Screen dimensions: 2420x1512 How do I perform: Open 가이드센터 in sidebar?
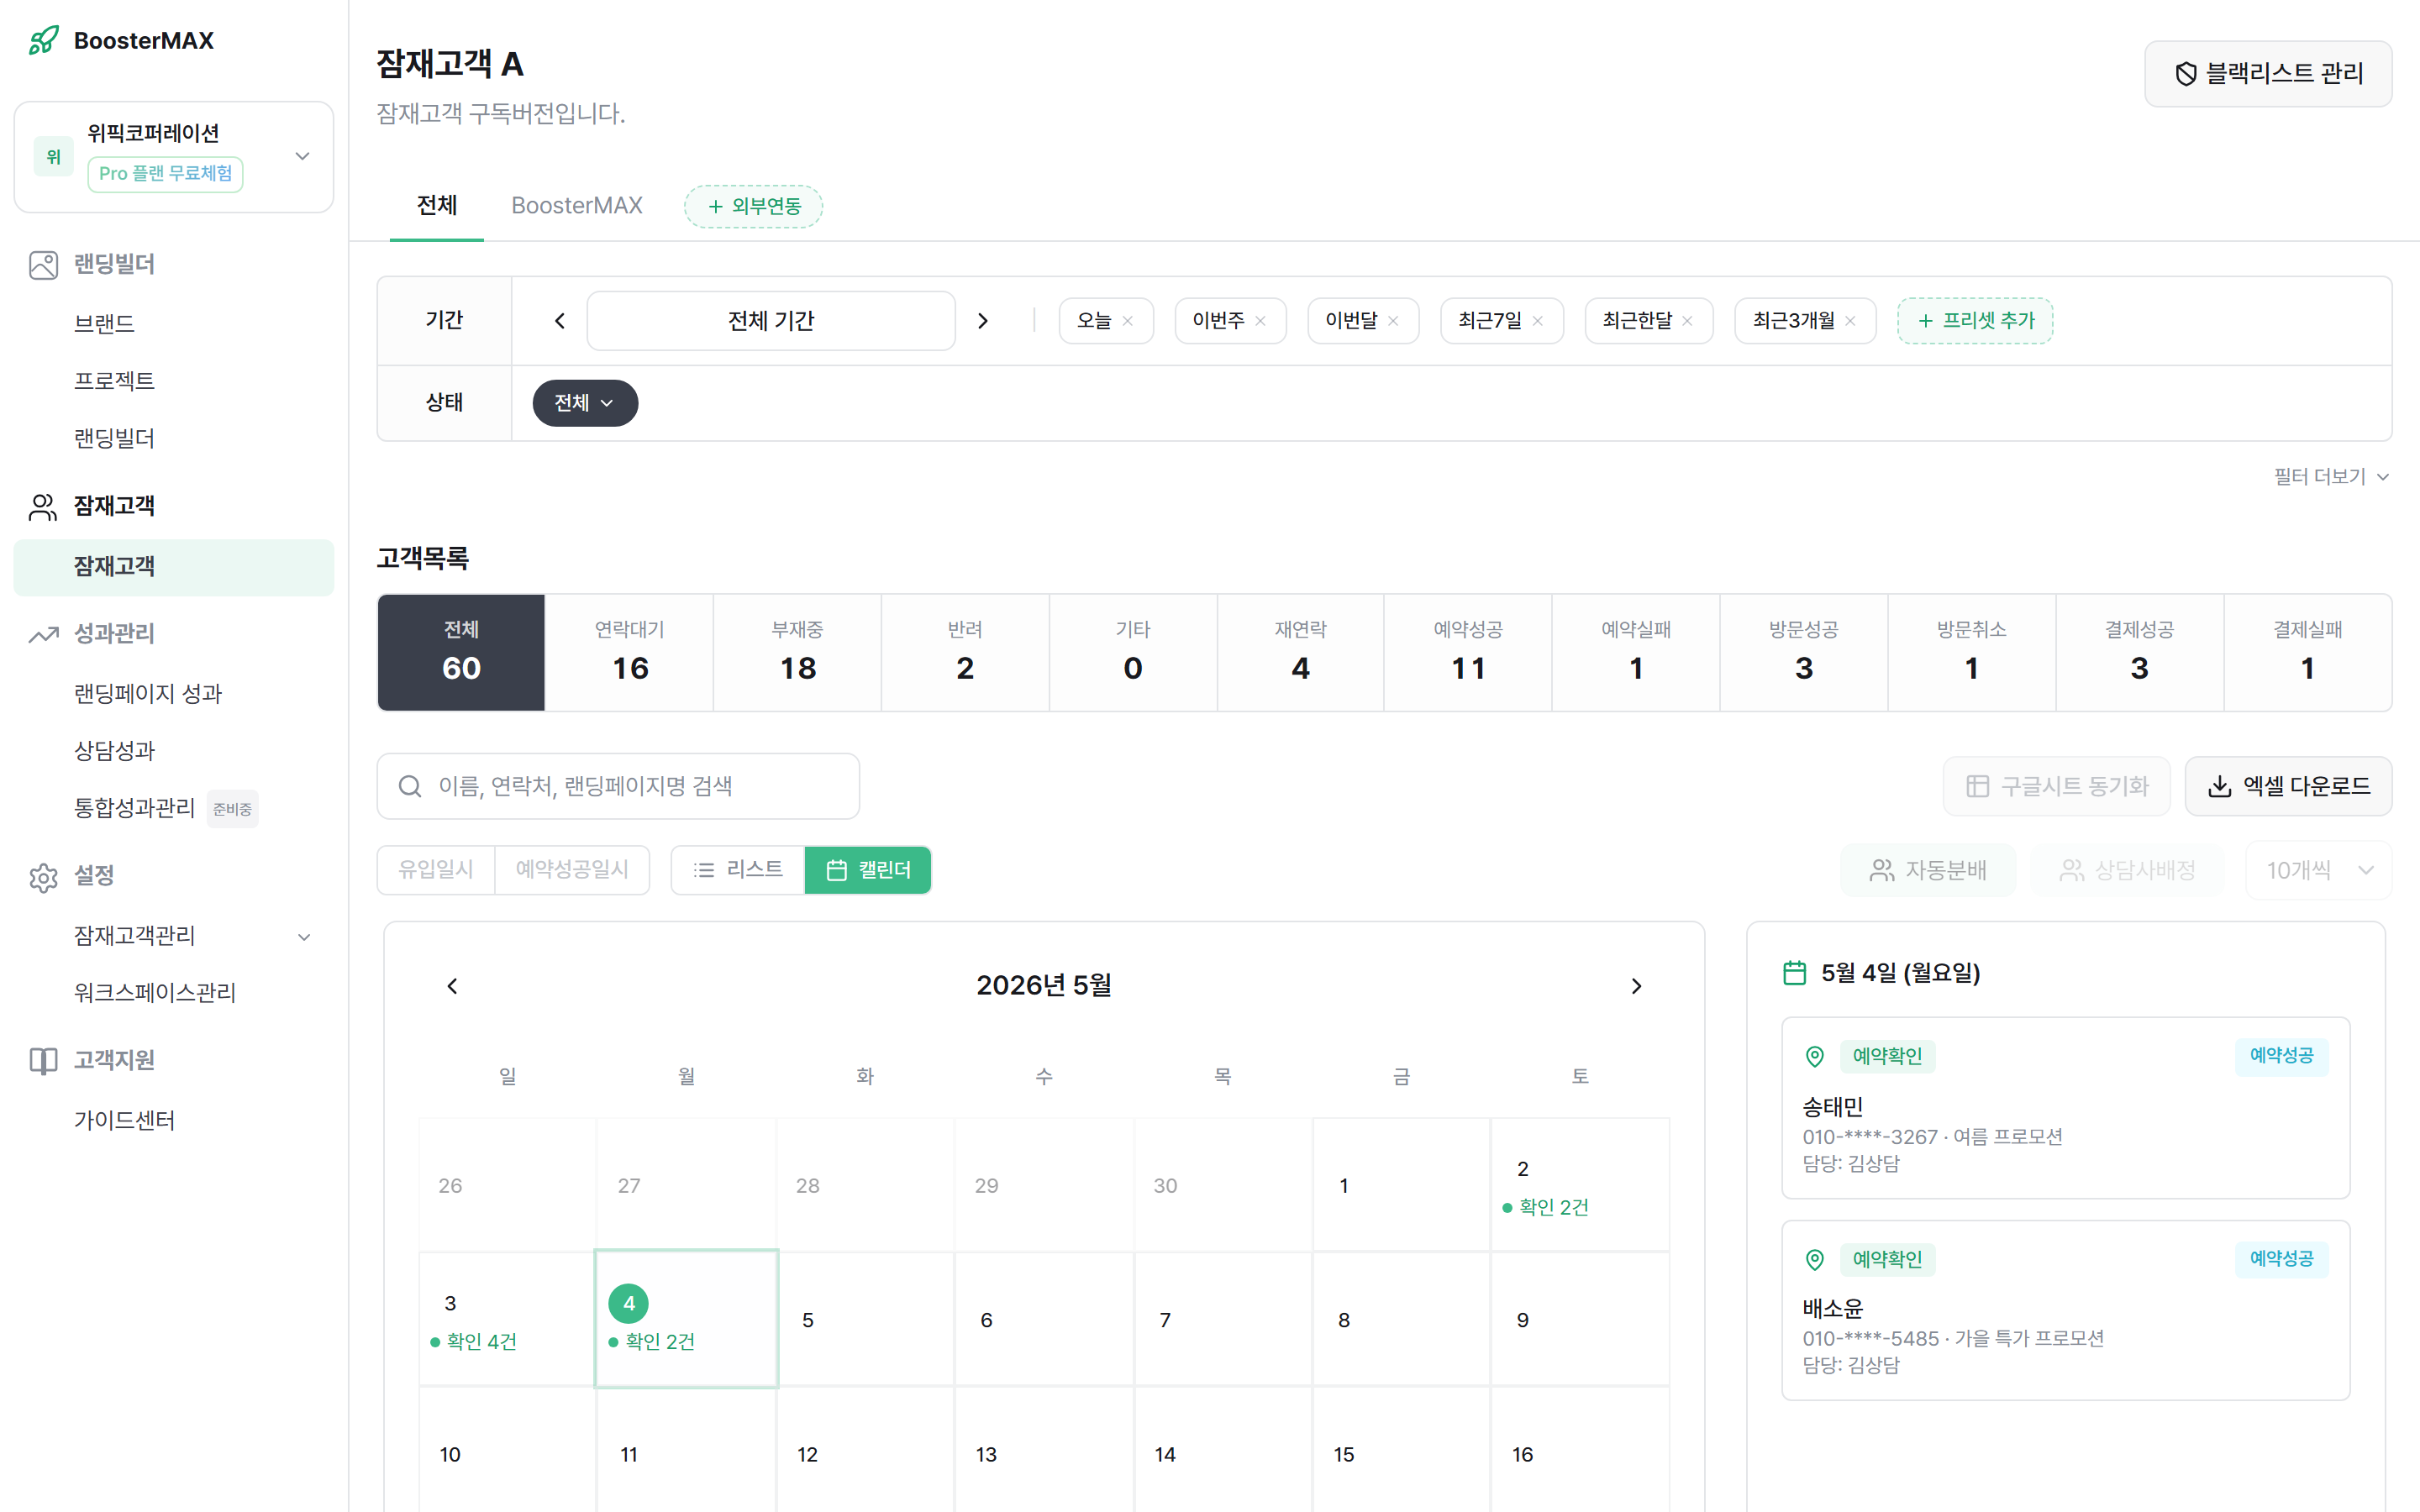pyautogui.click(x=124, y=1121)
